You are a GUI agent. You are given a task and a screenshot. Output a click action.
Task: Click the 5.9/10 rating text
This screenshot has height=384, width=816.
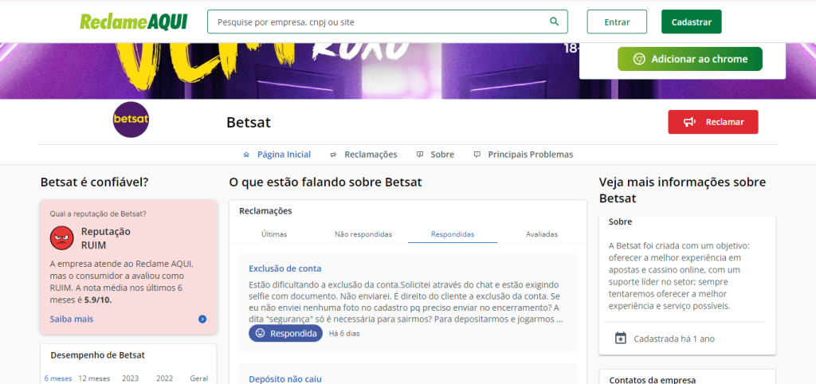tap(98, 300)
